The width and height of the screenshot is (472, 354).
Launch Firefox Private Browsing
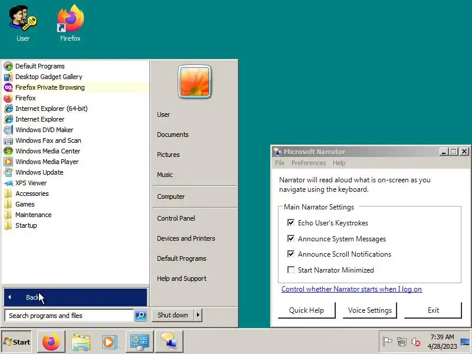click(x=76, y=87)
